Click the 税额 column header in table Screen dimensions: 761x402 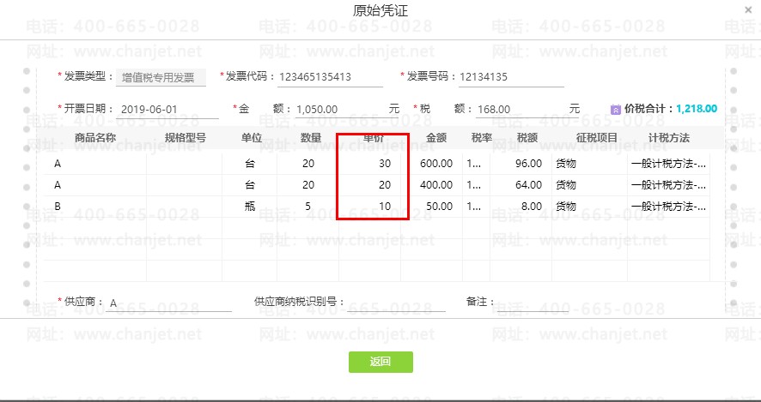[x=527, y=138]
